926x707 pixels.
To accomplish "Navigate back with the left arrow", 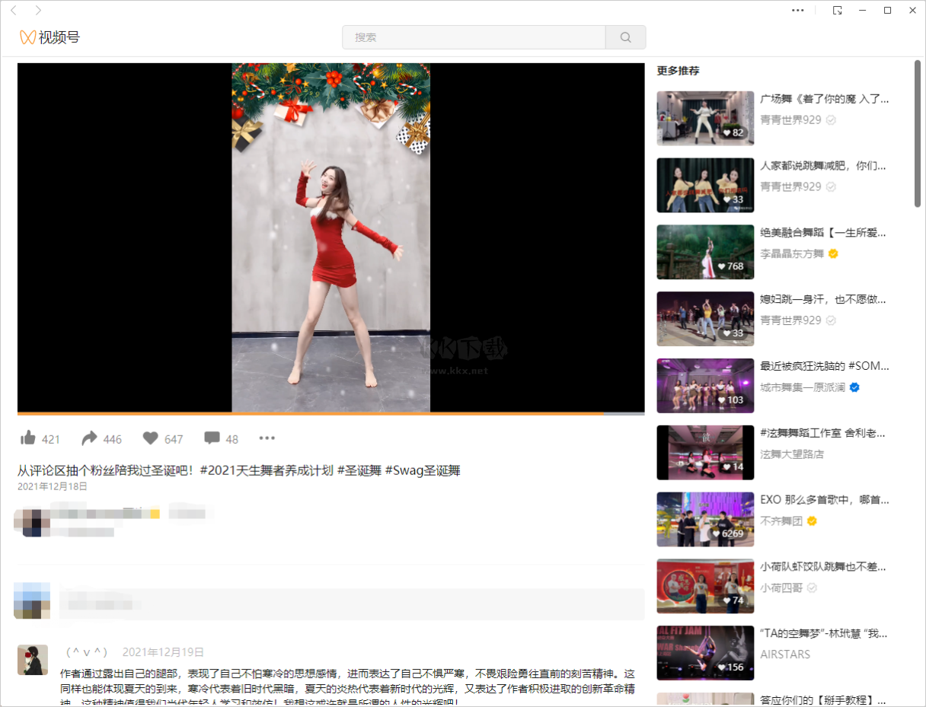I will point(13,11).
